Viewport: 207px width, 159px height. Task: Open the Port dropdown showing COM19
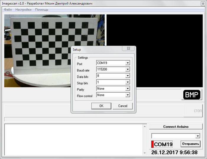pyautogui.click(x=127, y=63)
